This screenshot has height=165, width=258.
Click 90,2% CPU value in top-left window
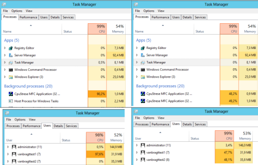click(97, 94)
